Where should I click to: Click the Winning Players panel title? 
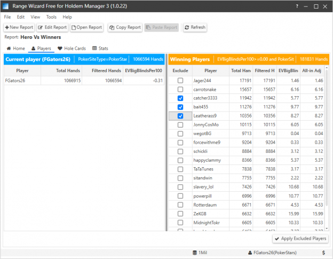[190, 59]
